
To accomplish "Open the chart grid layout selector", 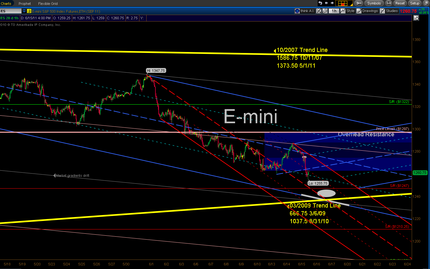I will 344,3.
